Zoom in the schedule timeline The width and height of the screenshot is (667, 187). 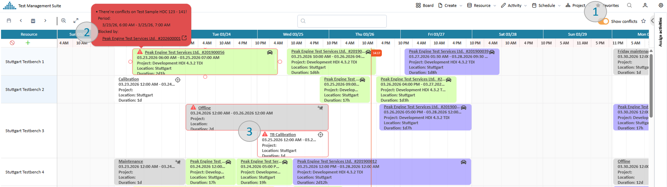64,21
